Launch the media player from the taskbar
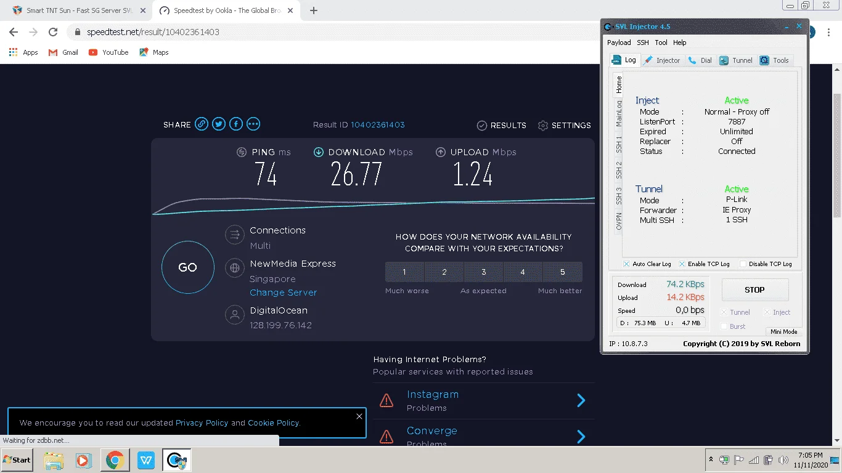842x473 pixels. [83, 460]
